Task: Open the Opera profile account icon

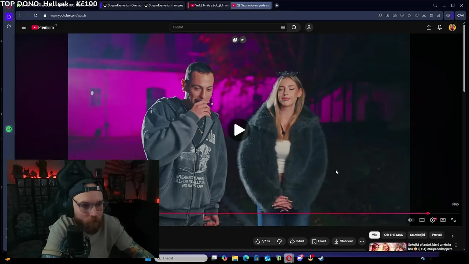Action: point(439,15)
